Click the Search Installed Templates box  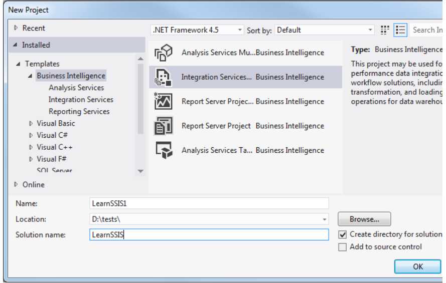[x=426, y=30]
